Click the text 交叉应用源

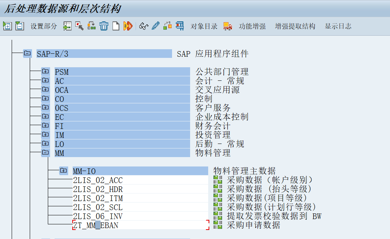[217, 89]
